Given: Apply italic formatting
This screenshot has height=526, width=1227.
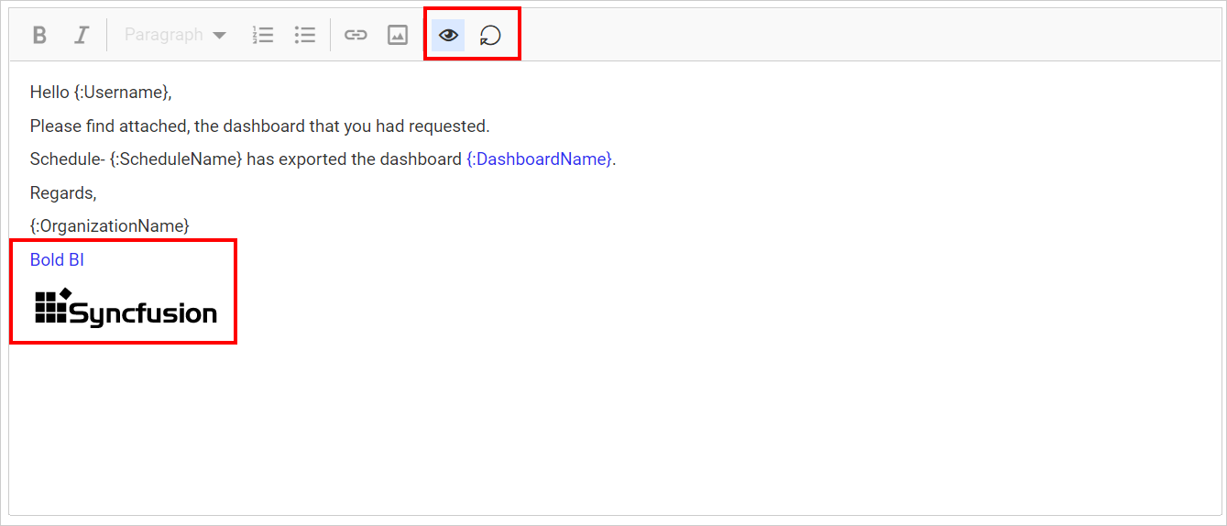Looking at the screenshot, I should [82, 35].
